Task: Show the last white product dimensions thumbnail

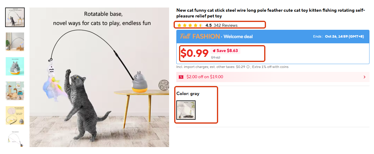Action: click(x=15, y=139)
